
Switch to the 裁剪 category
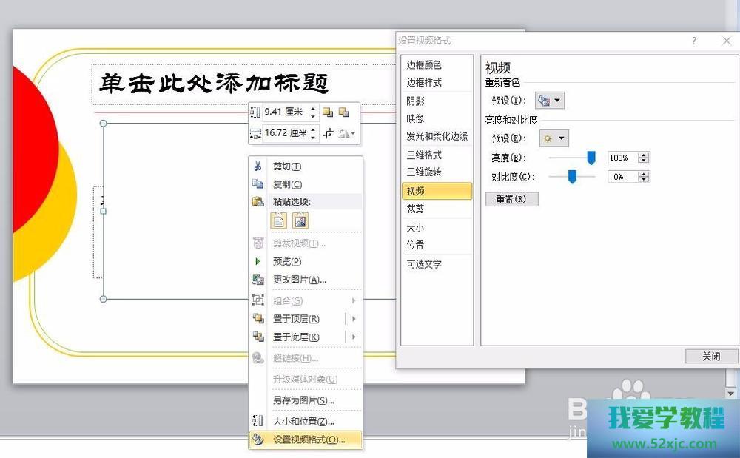point(416,209)
